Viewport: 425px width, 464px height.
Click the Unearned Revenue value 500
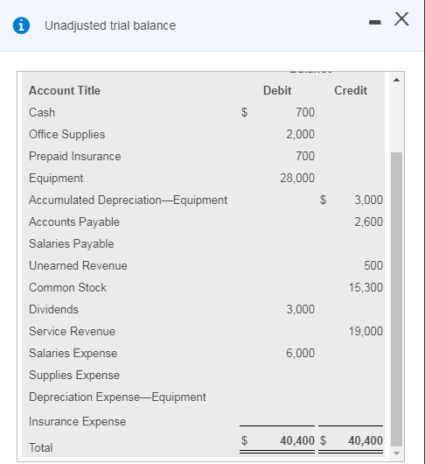point(373,266)
